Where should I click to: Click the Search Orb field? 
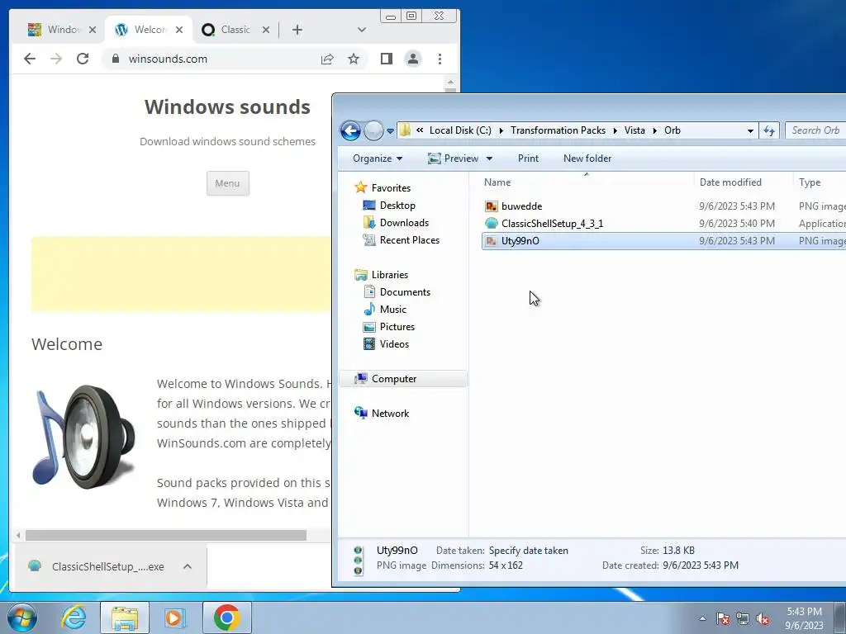(x=815, y=130)
